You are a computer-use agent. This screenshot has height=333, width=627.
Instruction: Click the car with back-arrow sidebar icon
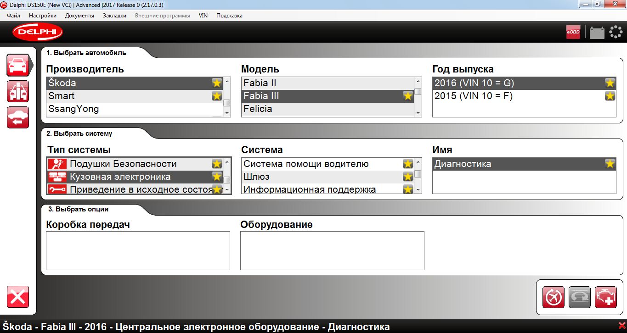tap(18, 117)
